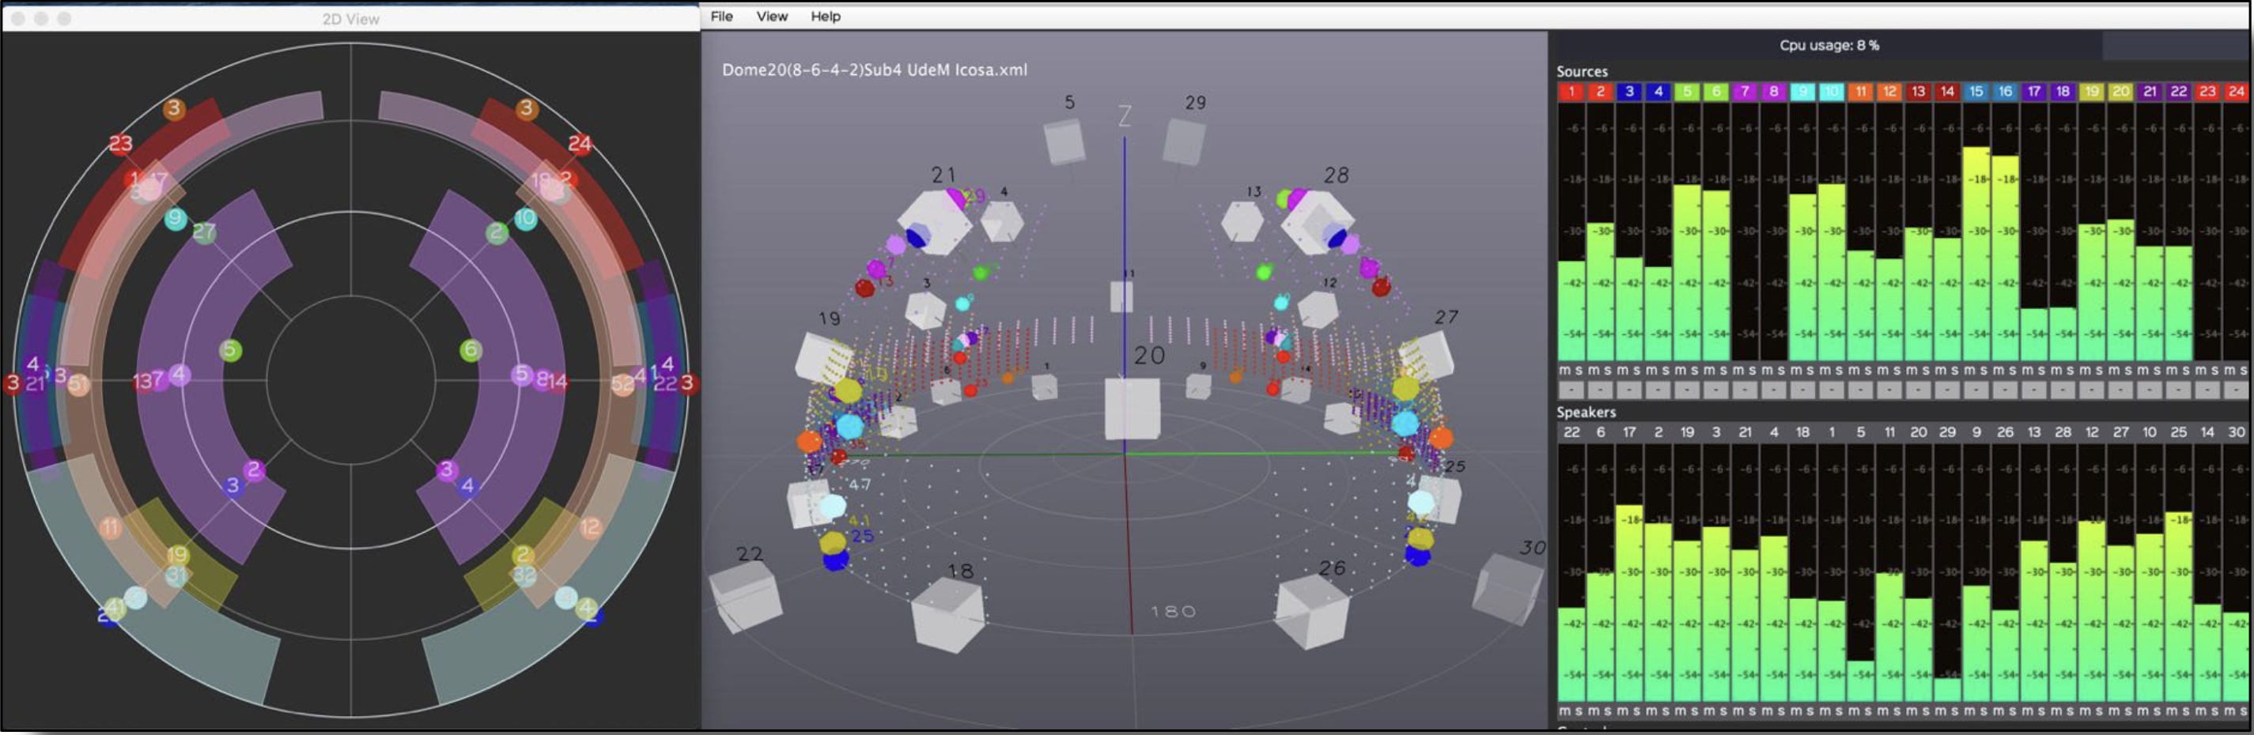
Task: Select large speaker cube 21 in 3D view
Action: [935, 222]
